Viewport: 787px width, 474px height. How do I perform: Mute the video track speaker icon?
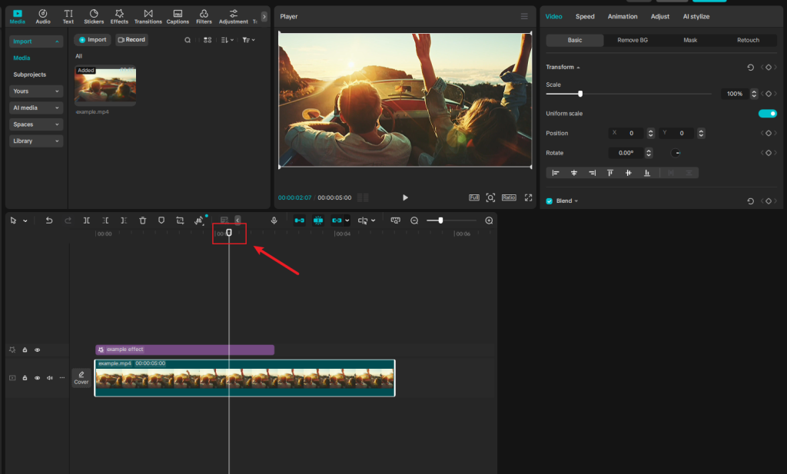coord(49,378)
